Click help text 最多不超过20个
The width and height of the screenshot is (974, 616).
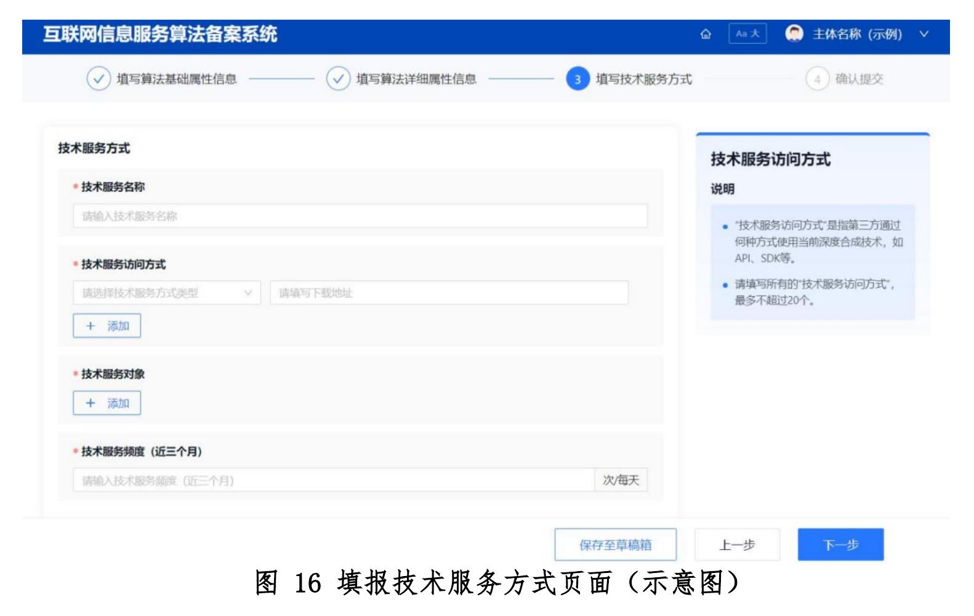click(815, 292)
